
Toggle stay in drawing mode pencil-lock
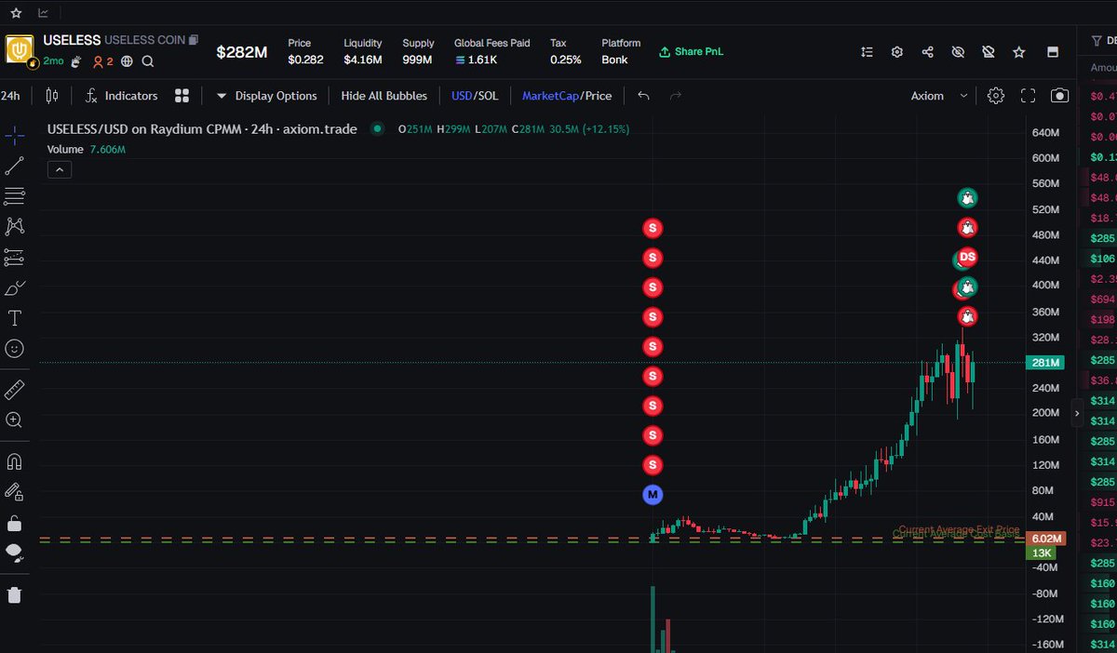(x=14, y=491)
